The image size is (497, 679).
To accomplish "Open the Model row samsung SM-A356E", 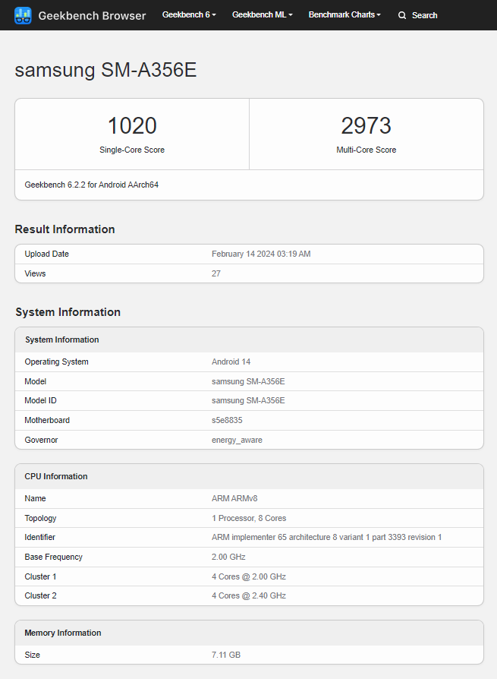I will (250, 381).
